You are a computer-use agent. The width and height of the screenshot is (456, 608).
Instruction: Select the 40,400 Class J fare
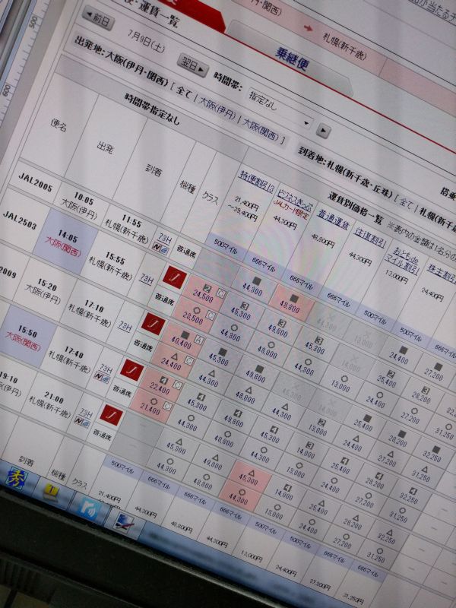coord(182,340)
